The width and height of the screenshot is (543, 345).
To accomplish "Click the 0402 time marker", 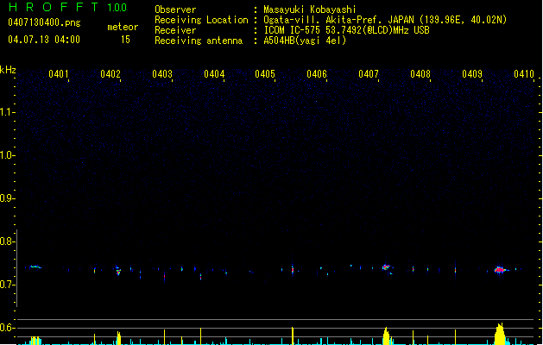I will pyautogui.click(x=110, y=74).
